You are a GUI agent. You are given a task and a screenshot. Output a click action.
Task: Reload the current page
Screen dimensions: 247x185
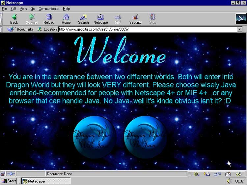[x=49, y=19]
